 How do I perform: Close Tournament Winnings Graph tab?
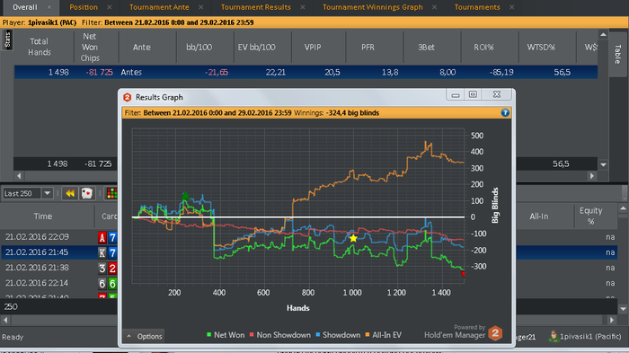coord(434,7)
